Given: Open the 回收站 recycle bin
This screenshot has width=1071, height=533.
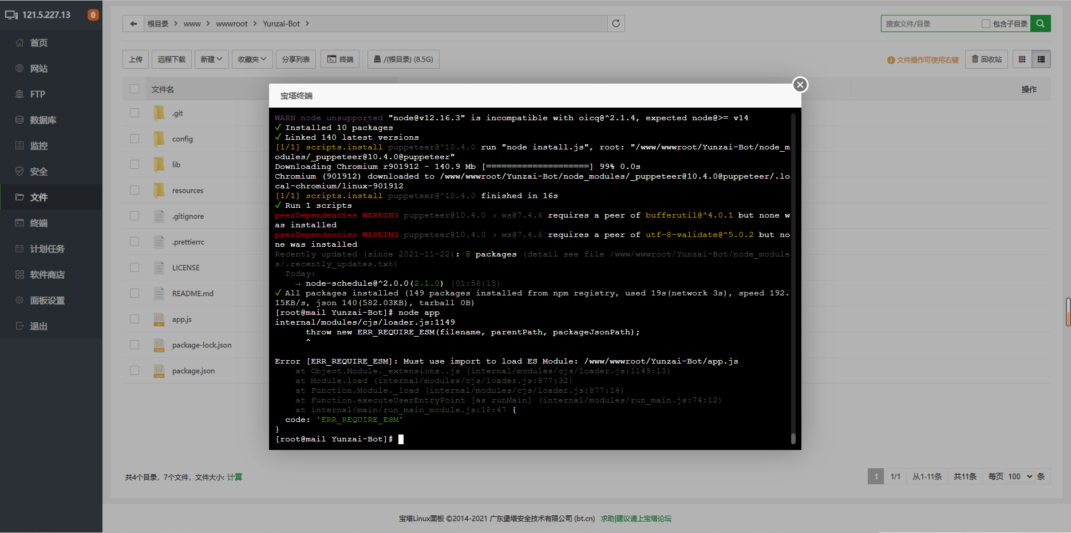Looking at the screenshot, I should 986,59.
